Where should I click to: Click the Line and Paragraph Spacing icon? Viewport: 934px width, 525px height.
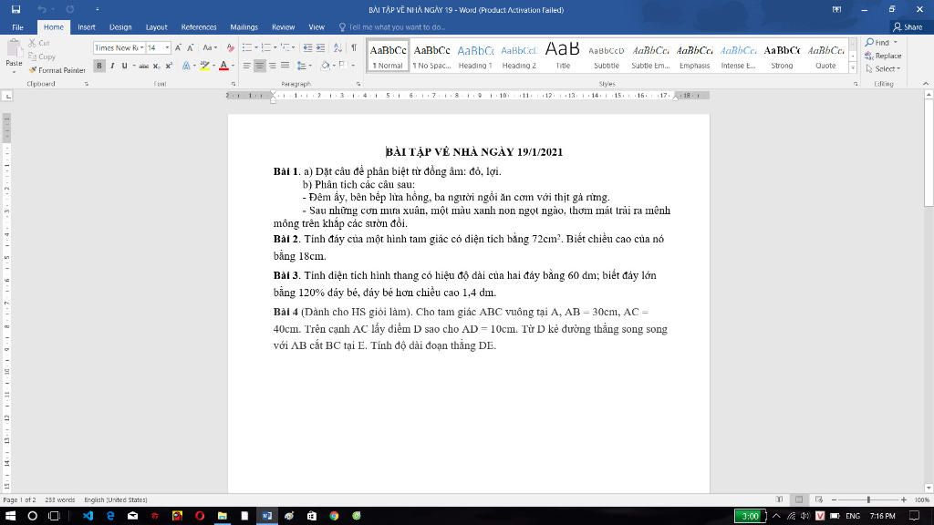pyautogui.click(x=301, y=66)
